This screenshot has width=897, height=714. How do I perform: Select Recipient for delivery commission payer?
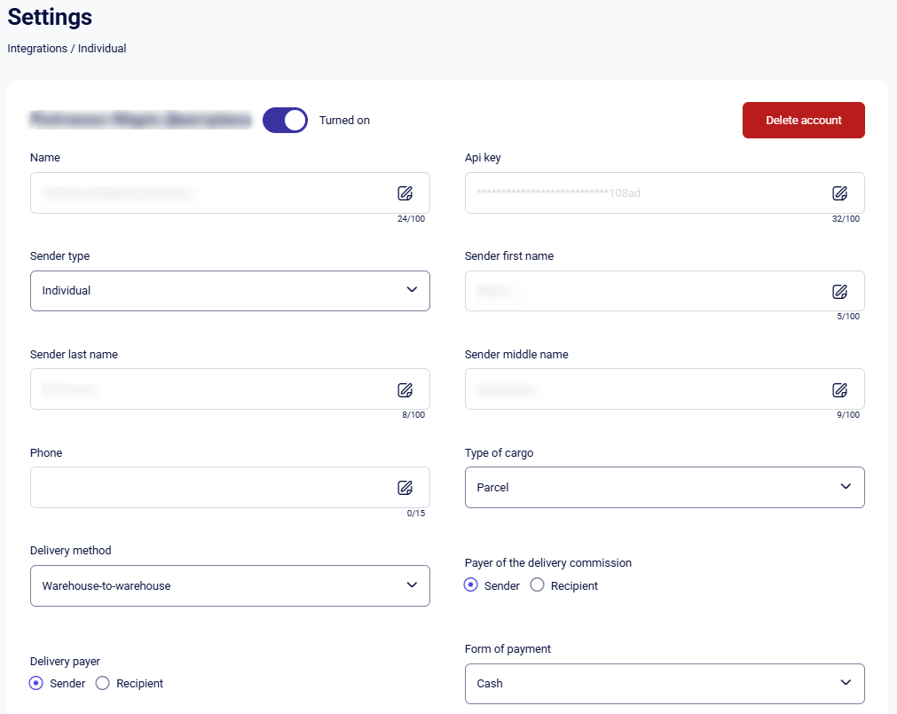tap(538, 585)
